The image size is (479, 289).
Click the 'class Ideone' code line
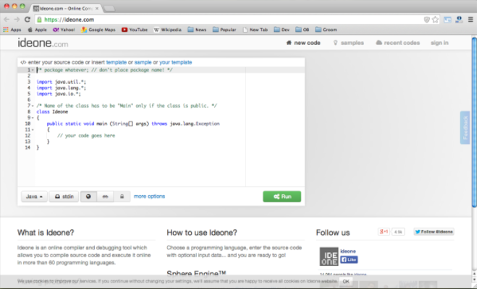[52, 112]
